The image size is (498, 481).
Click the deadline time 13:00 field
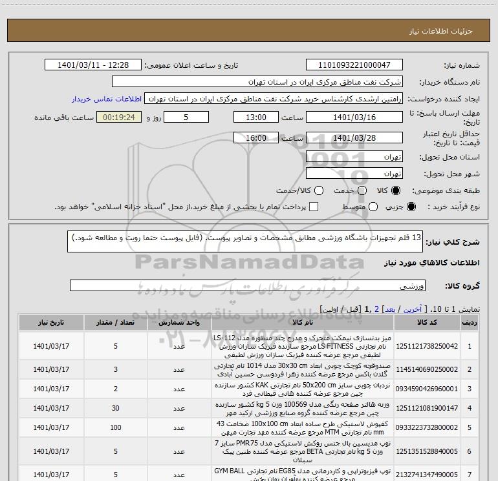click(256, 117)
